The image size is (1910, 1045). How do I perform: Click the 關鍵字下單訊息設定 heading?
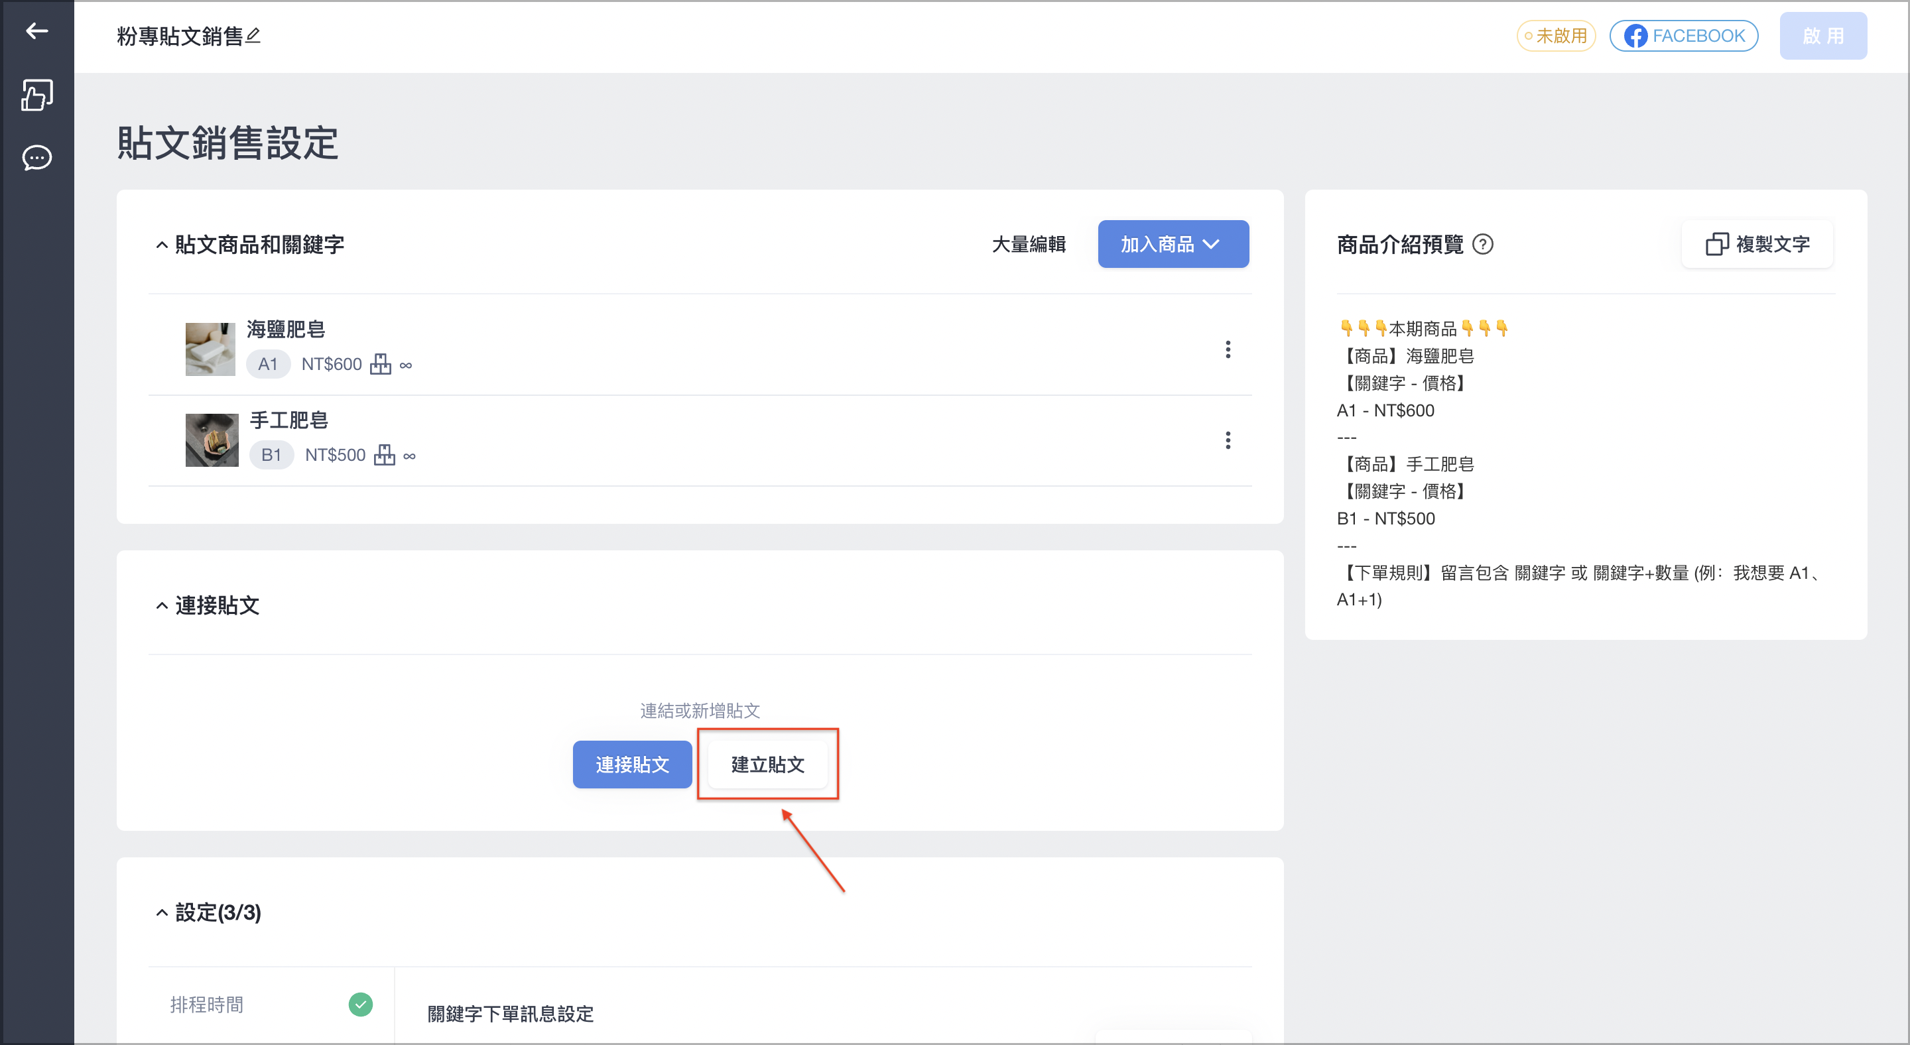[x=510, y=1013]
